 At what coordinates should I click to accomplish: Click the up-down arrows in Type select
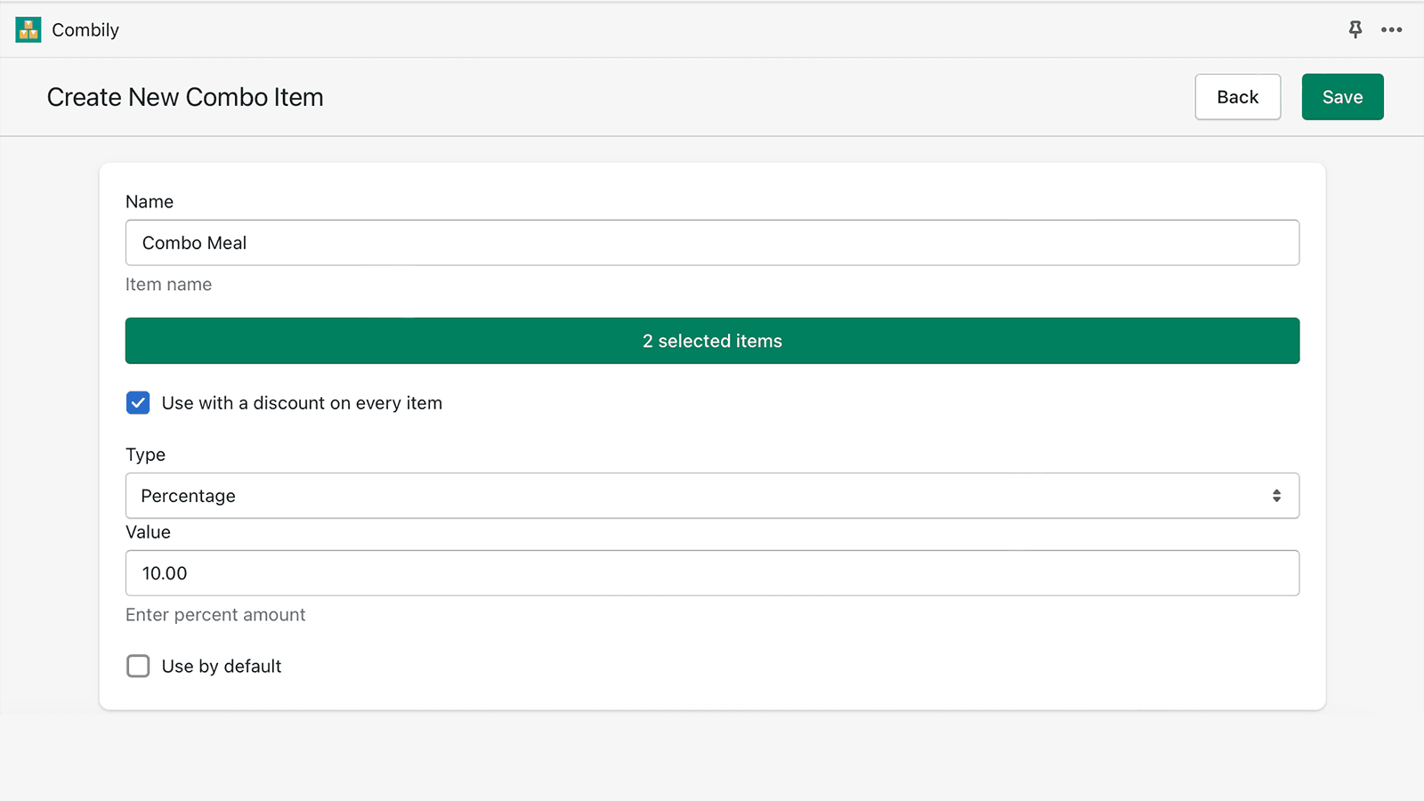point(1276,496)
